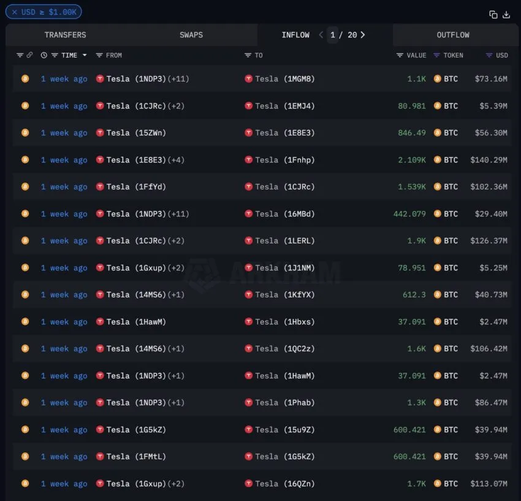Viewport: 521px width, 501px height.
Task: Go to next inflow page arrow
Action: pyautogui.click(x=363, y=35)
